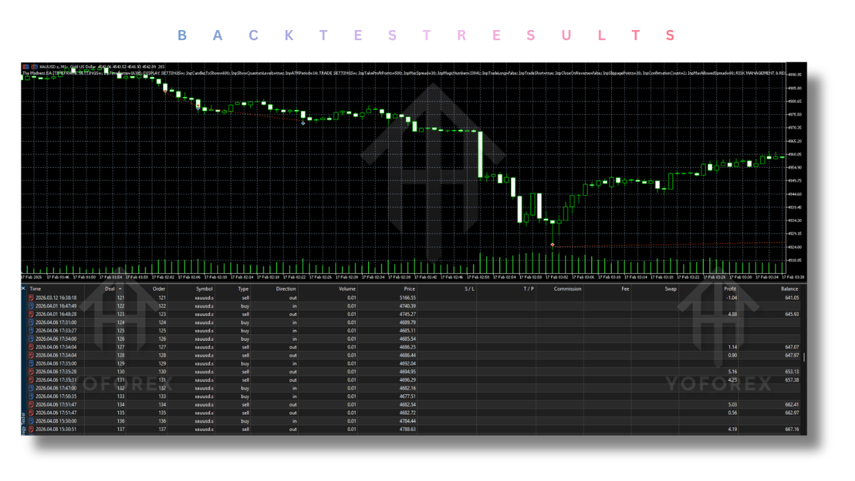This screenshot has width=855, height=481.
Task: Select the time 2026.04.01 16:47:49
Action: pos(56,306)
